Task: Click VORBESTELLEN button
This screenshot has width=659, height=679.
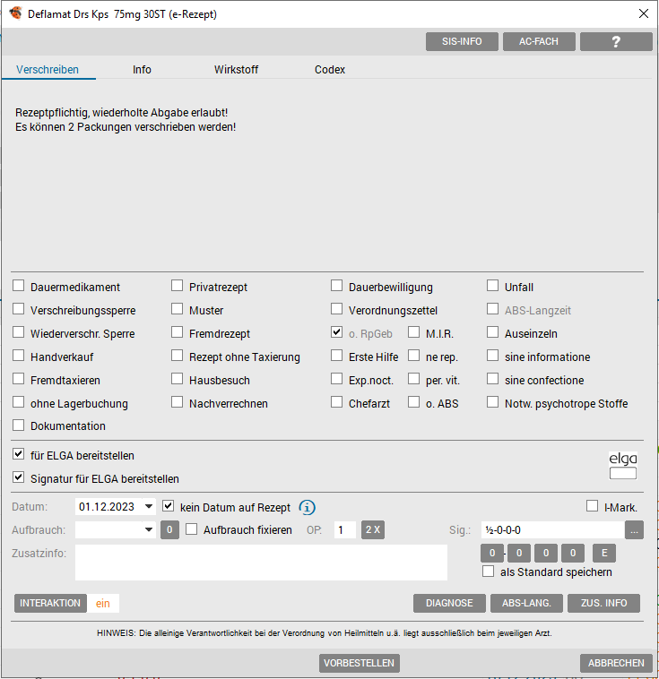Action: click(359, 663)
